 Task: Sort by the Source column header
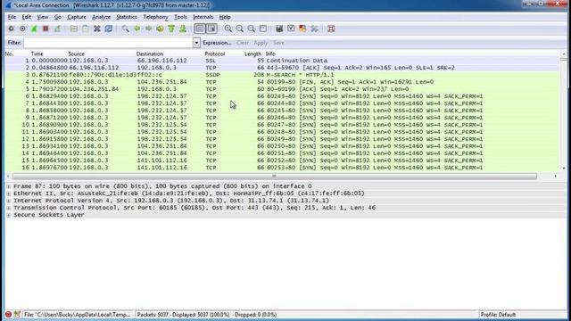coord(76,53)
